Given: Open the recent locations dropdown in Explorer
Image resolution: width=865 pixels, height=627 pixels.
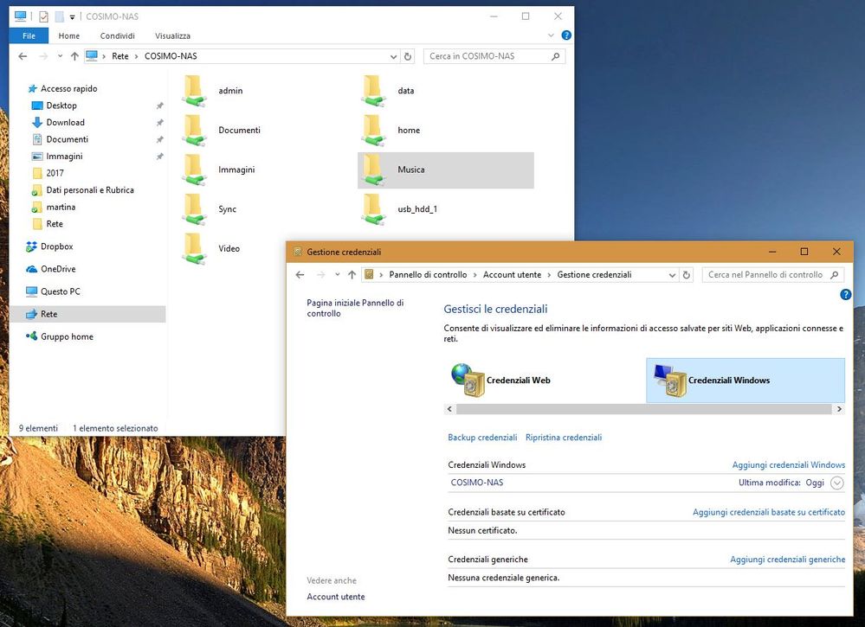Looking at the screenshot, I should click(x=61, y=56).
